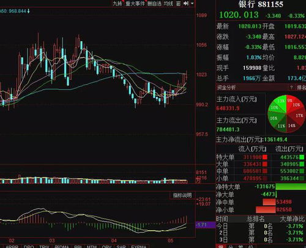
Task: Click the question mark help icon in 资金分析
Action: (x=291, y=88)
